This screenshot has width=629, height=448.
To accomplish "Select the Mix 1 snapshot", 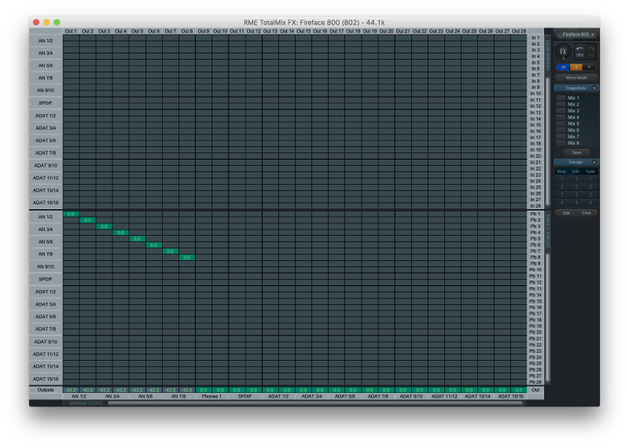I will click(x=573, y=98).
